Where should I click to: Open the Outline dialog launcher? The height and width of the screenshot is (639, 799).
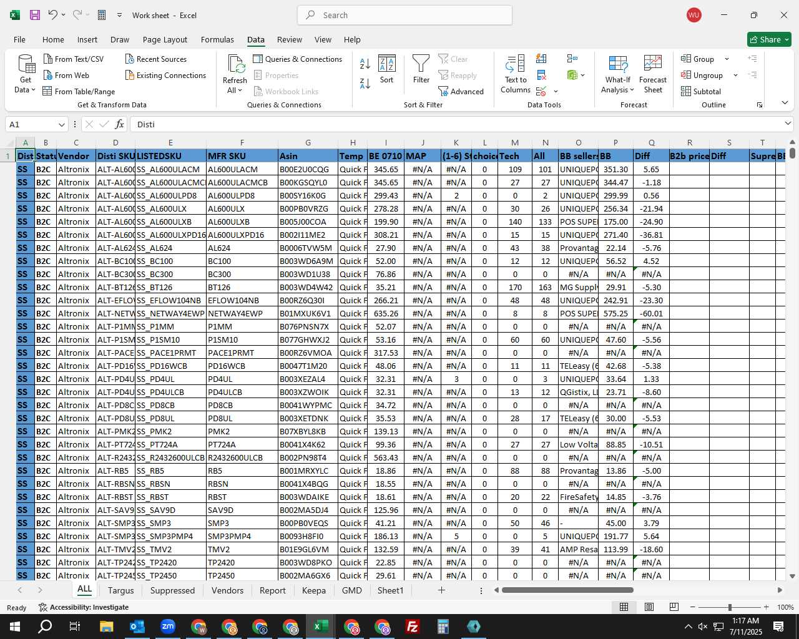(x=760, y=105)
